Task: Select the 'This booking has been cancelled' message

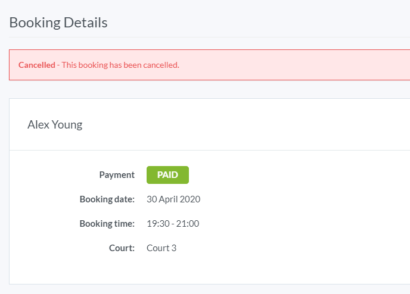Action: click(x=120, y=65)
